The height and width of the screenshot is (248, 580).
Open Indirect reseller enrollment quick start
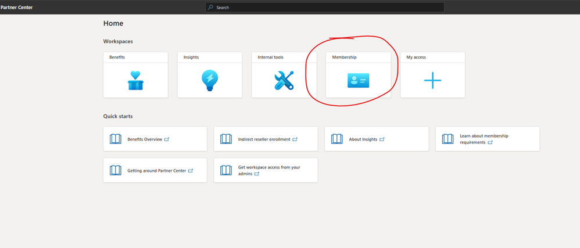pos(266,139)
